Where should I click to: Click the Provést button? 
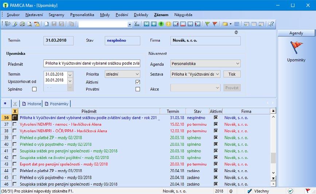(232, 88)
